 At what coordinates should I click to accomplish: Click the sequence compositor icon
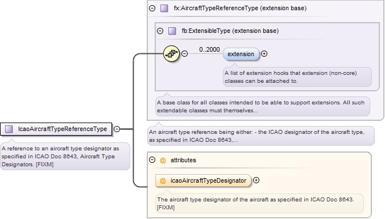tap(171, 53)
